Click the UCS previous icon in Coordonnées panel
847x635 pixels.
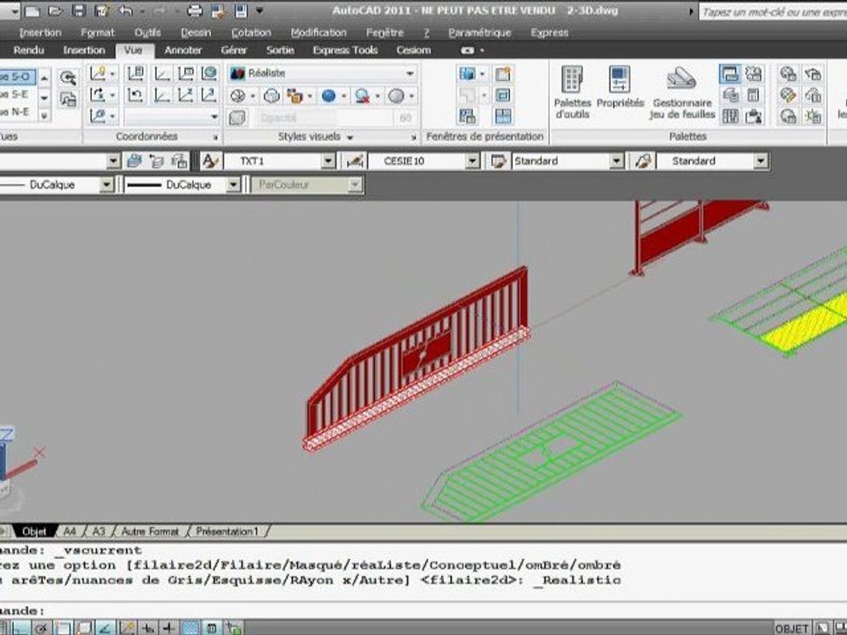coord(134,95)
